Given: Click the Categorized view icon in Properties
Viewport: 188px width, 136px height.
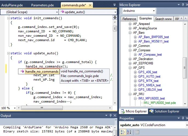Looking at the screenshot, I should click(123, 132).
